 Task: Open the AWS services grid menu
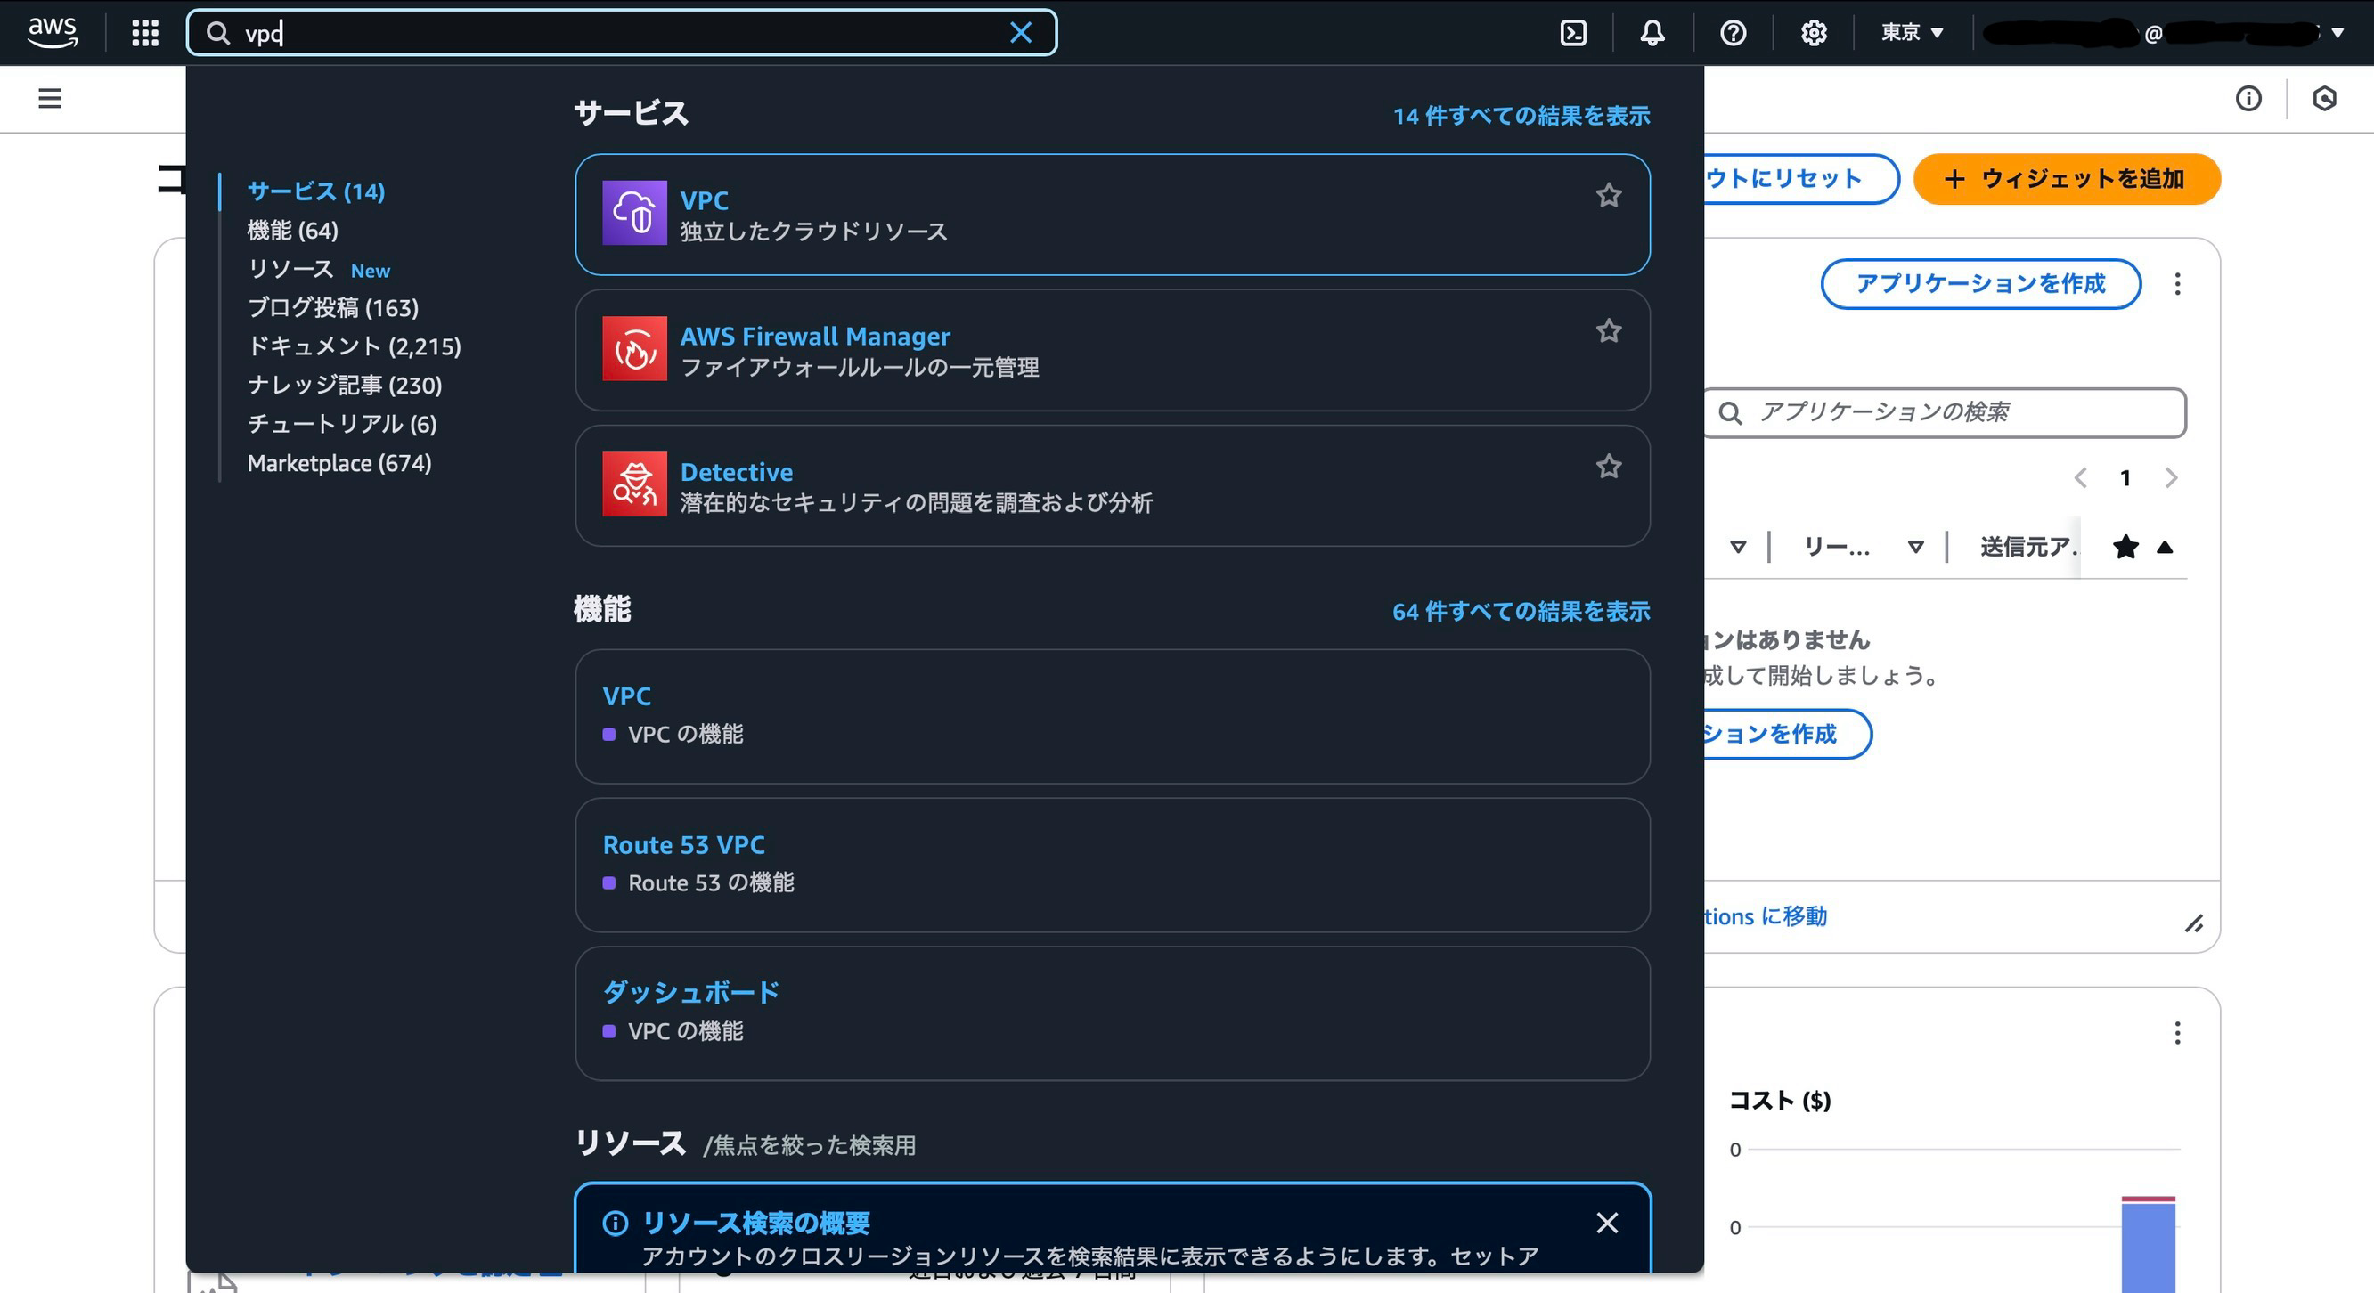tap(144, 33)
